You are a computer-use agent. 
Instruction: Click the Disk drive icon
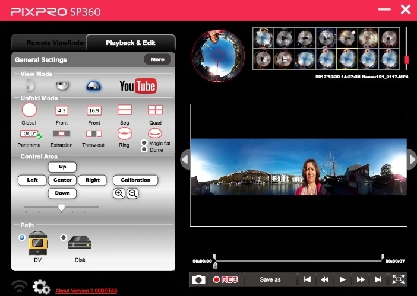coord(80,243)
